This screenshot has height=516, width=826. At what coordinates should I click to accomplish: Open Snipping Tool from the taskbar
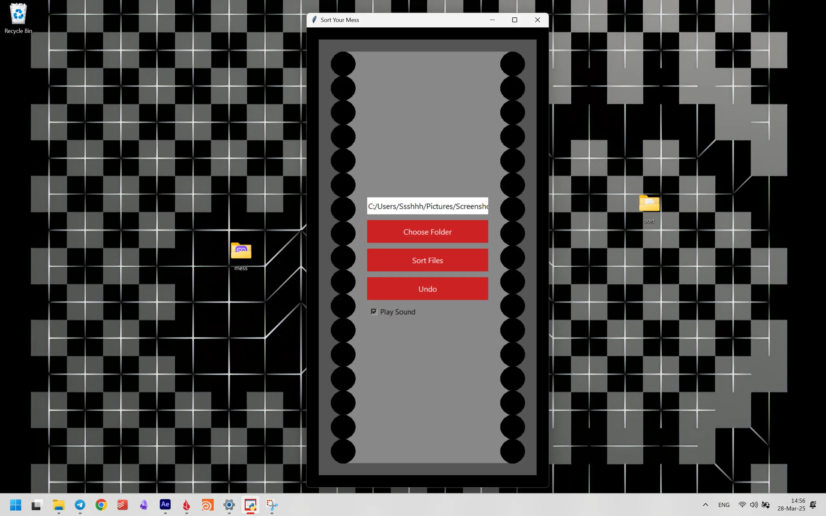click(x=272, y=505)
